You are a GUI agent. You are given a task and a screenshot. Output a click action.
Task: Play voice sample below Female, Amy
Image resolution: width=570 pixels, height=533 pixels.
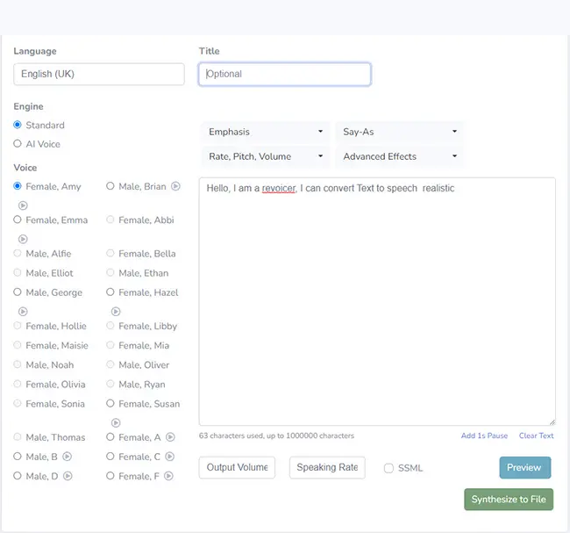23,205
